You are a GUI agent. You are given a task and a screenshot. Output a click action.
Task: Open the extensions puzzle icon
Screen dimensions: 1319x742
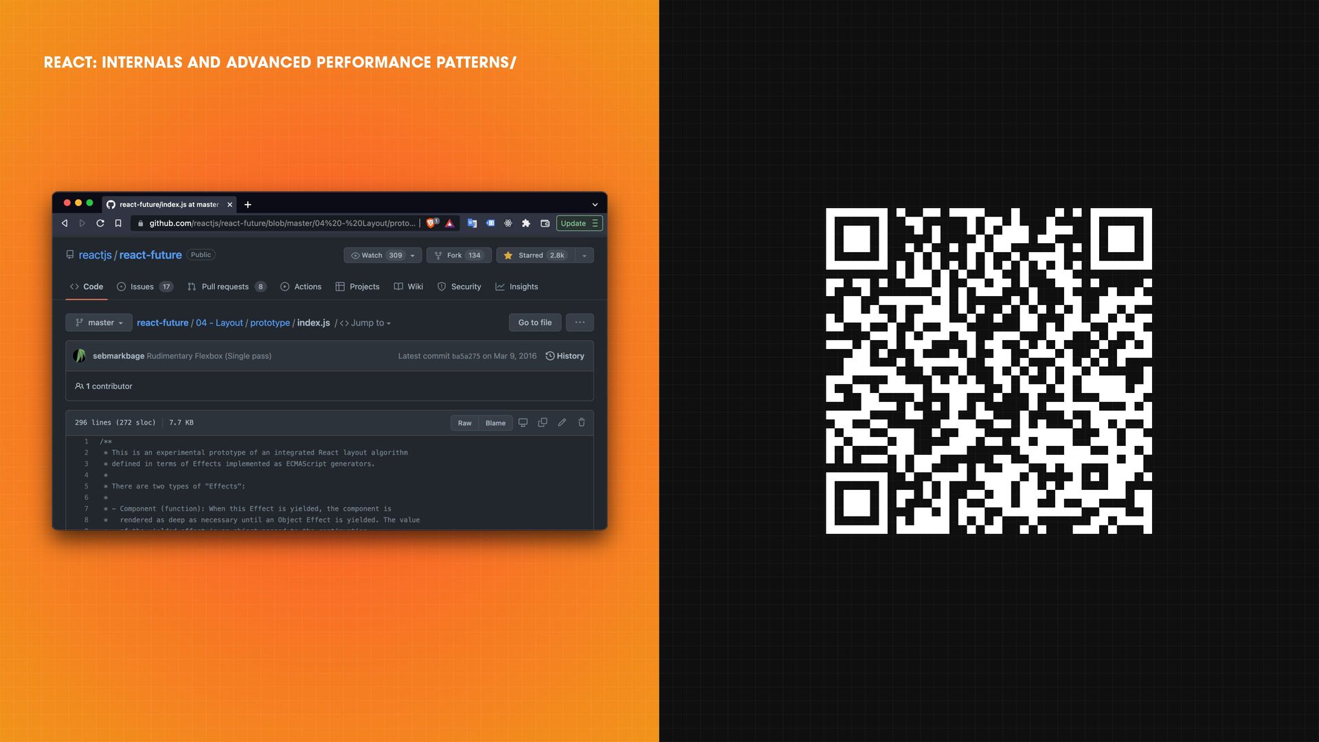point(526,223)
